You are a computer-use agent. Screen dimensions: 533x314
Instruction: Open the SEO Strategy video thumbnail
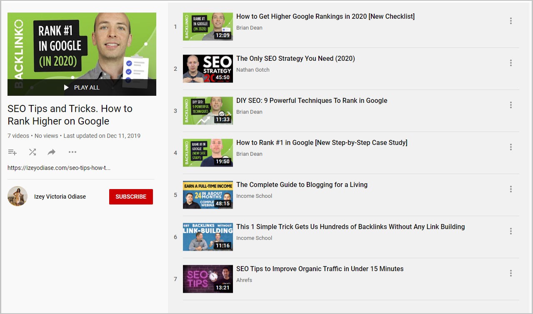(x=208, y=69)
